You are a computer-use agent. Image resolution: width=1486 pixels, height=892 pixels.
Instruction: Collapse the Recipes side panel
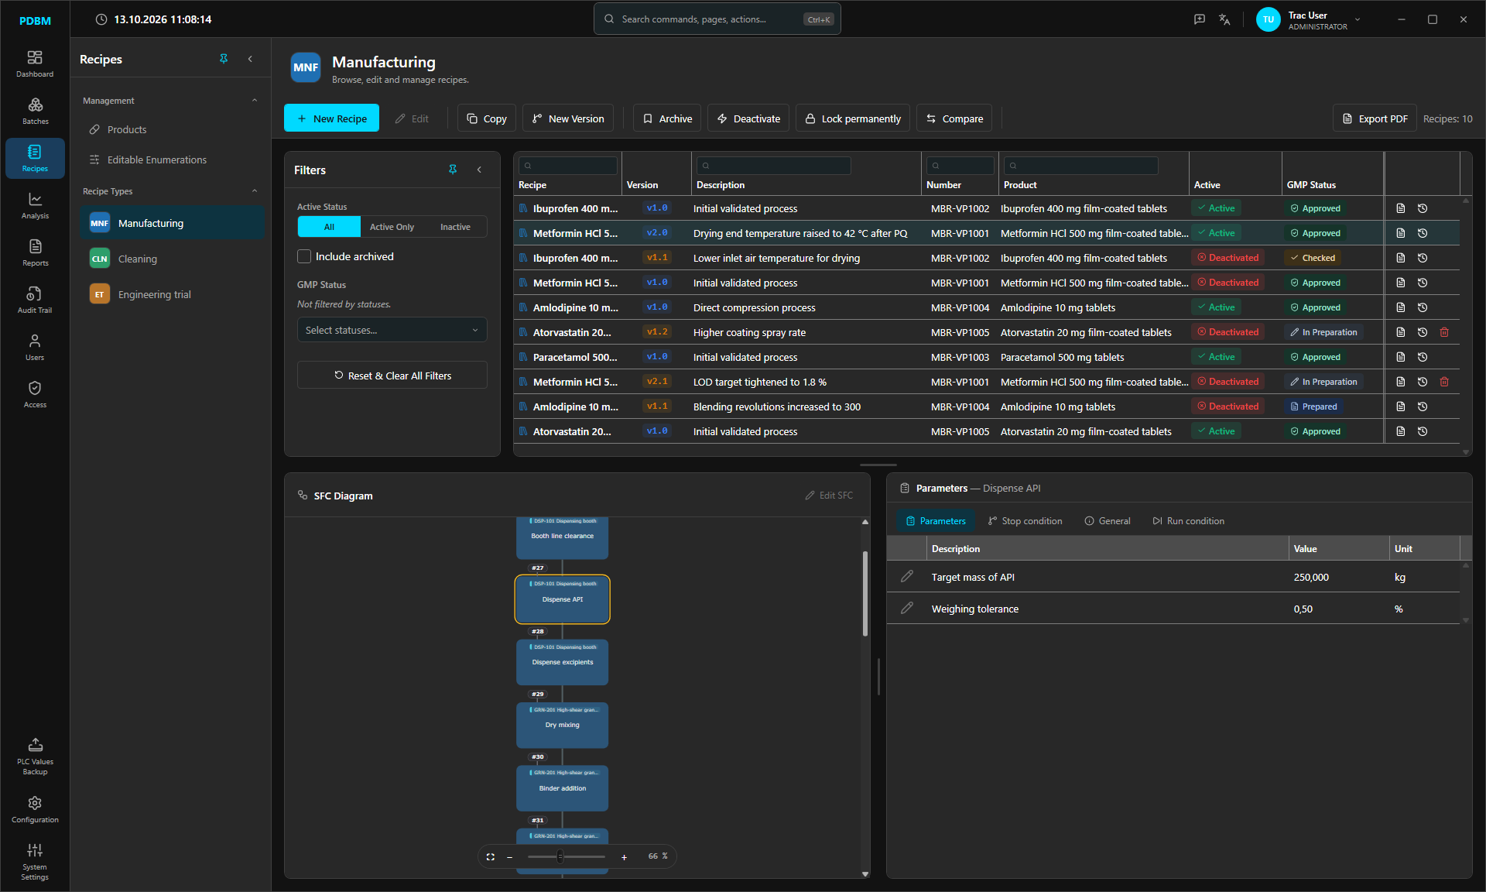point(250,59)
